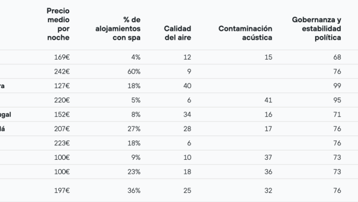The height and width of the screenshot is (202, 358).
Task: Click 'Gobernanza y estabilidad política' header
Action: tap(316, 28)
